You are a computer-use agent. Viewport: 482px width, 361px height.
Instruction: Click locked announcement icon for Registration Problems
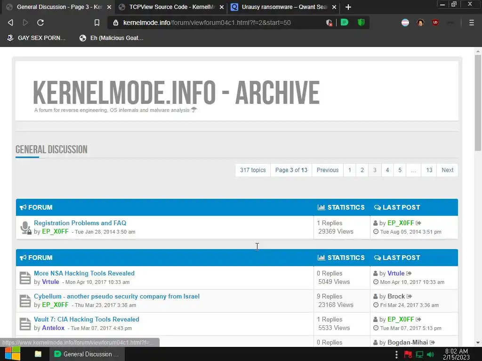(25, 228)
